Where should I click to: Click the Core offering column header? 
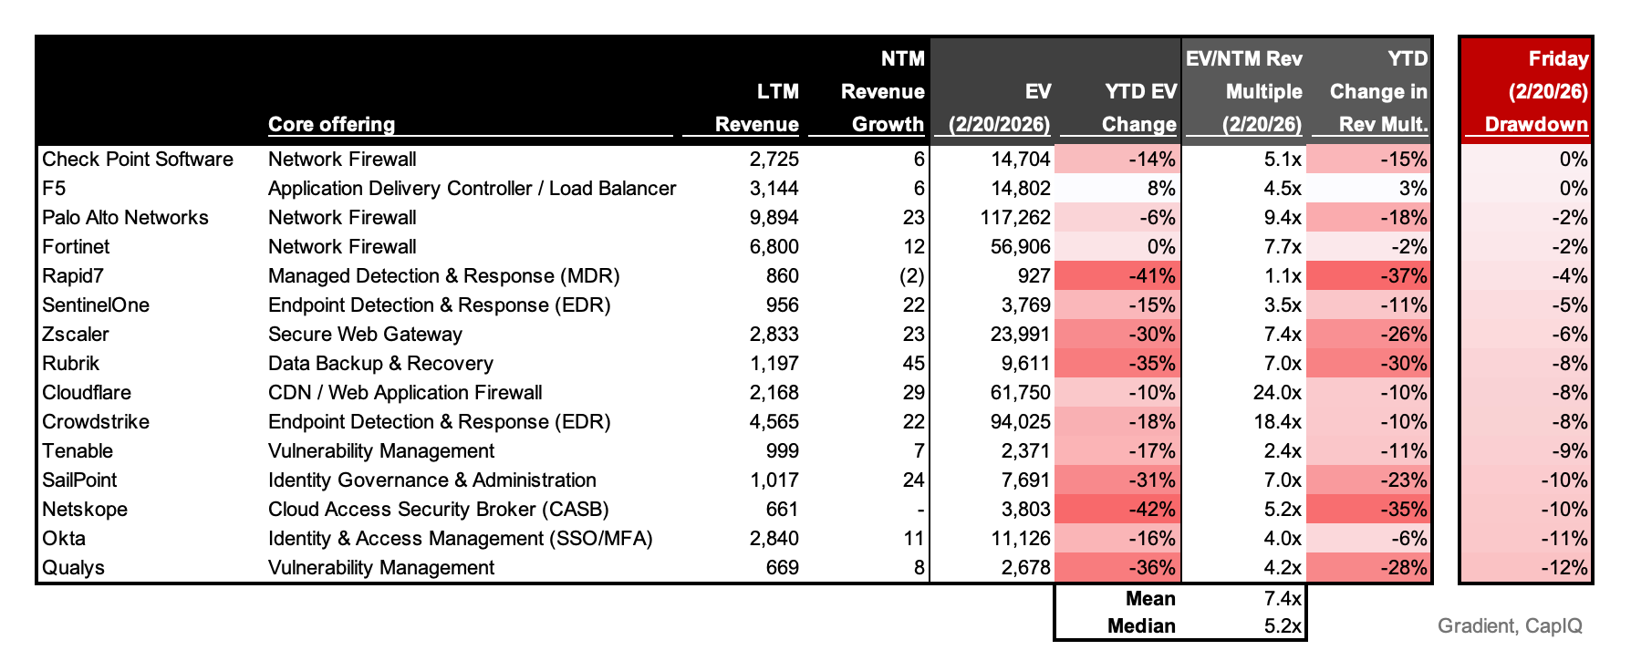coord(331,124)
